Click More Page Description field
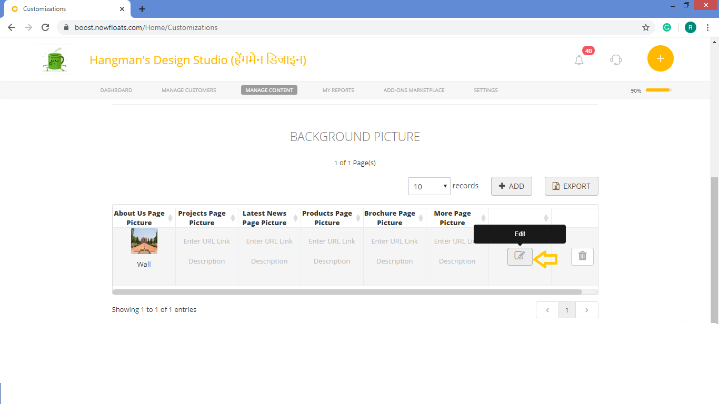 (x=457, y=261)
